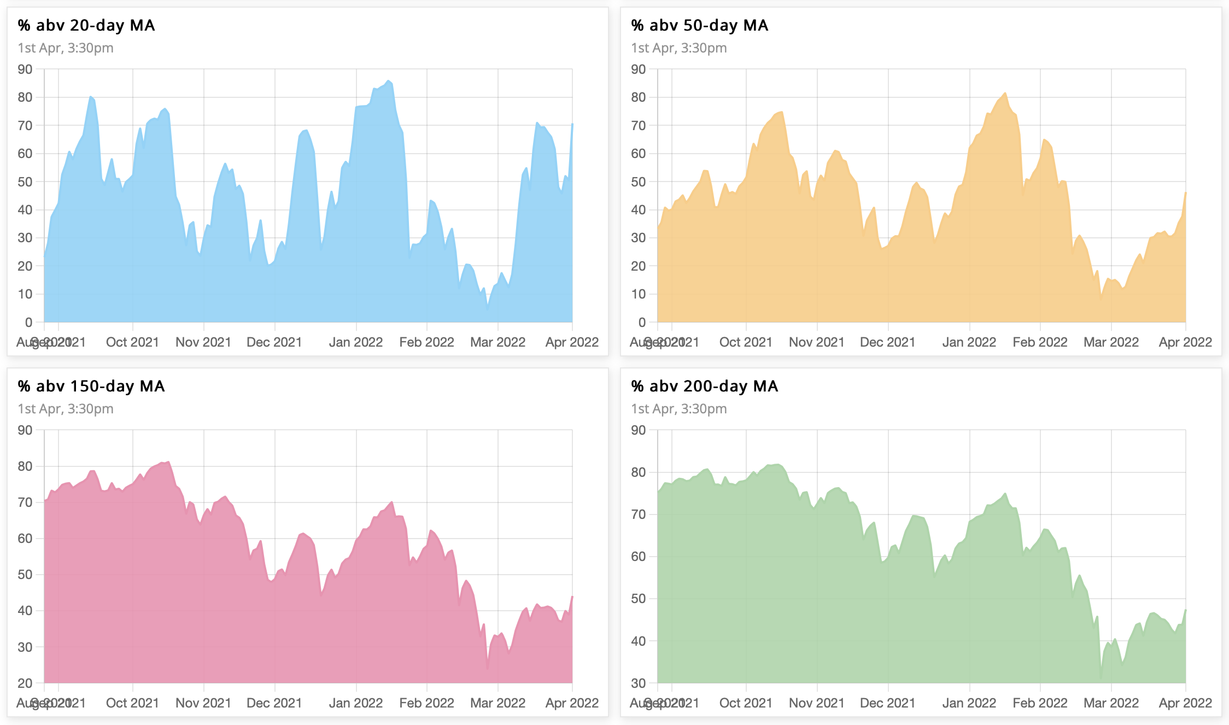Image resolution: width=1229 pixels, height=725 pixels.
Task: Click the 20 y-axis label on 150-day chart
Action: tap(25, 683)
